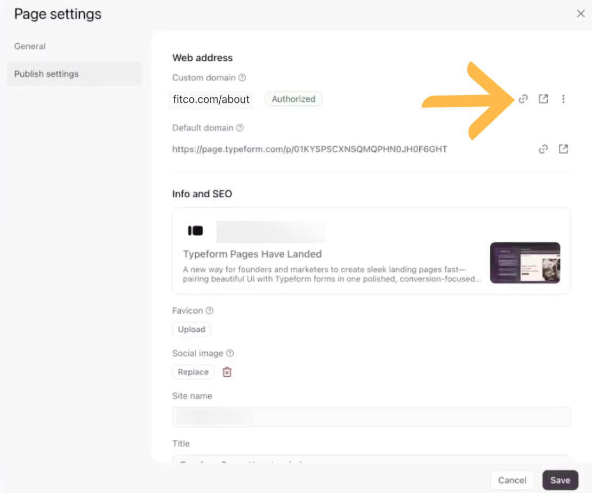The width and height of the screenshot is (592, 493).
Task: Open default typeform URL in new tab
Action: click(x=563, y=149)
